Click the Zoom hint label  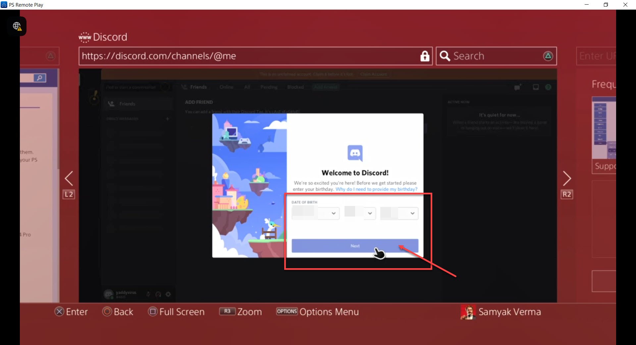tap(249, 312)
